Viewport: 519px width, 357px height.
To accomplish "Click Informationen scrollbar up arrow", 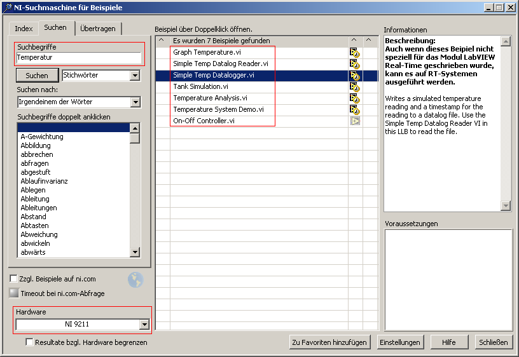I will [506, 42].
